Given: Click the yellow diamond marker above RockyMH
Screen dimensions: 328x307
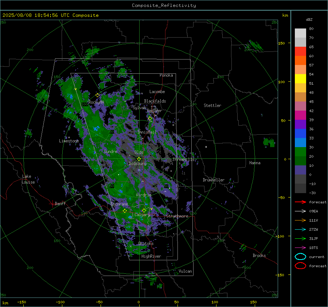Looking at the screenshot, I should tap(97, 95).
